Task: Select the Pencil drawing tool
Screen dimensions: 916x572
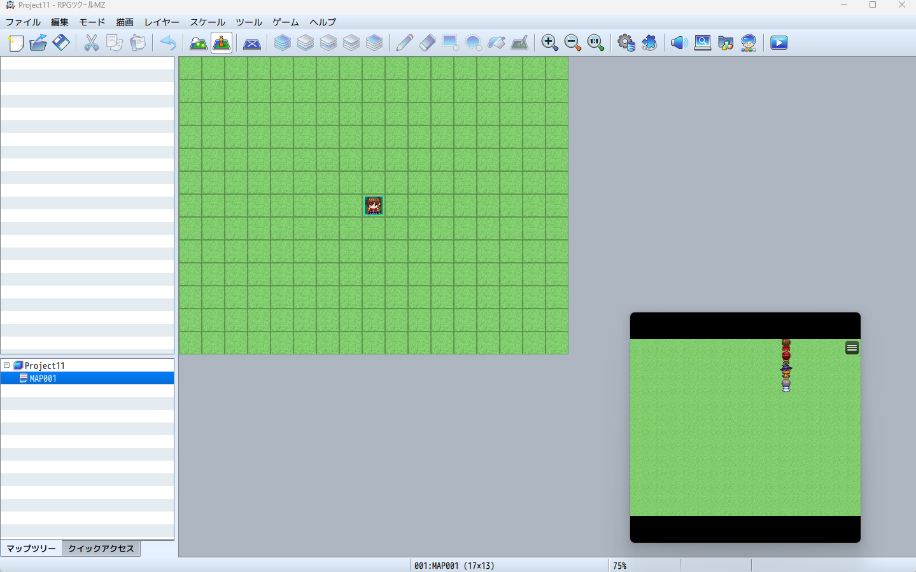Action: click(x=405, y=43)
